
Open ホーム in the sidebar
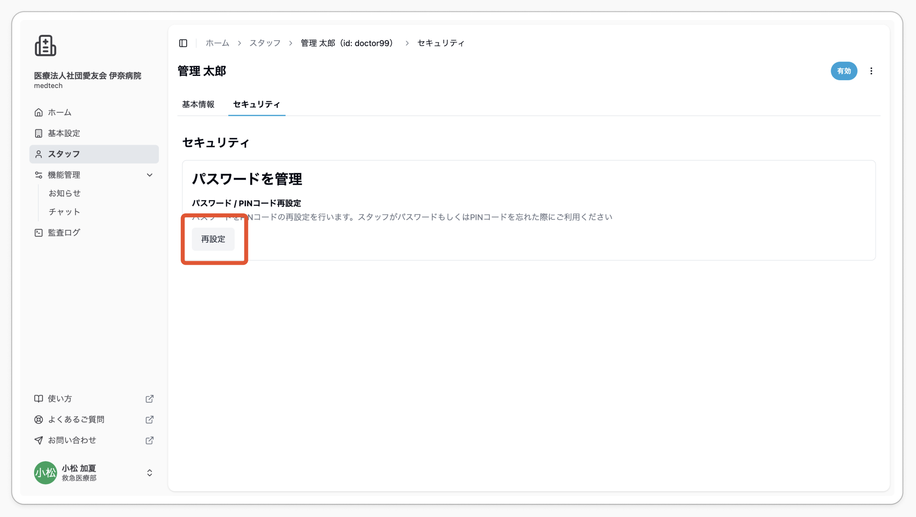(94, 113)
